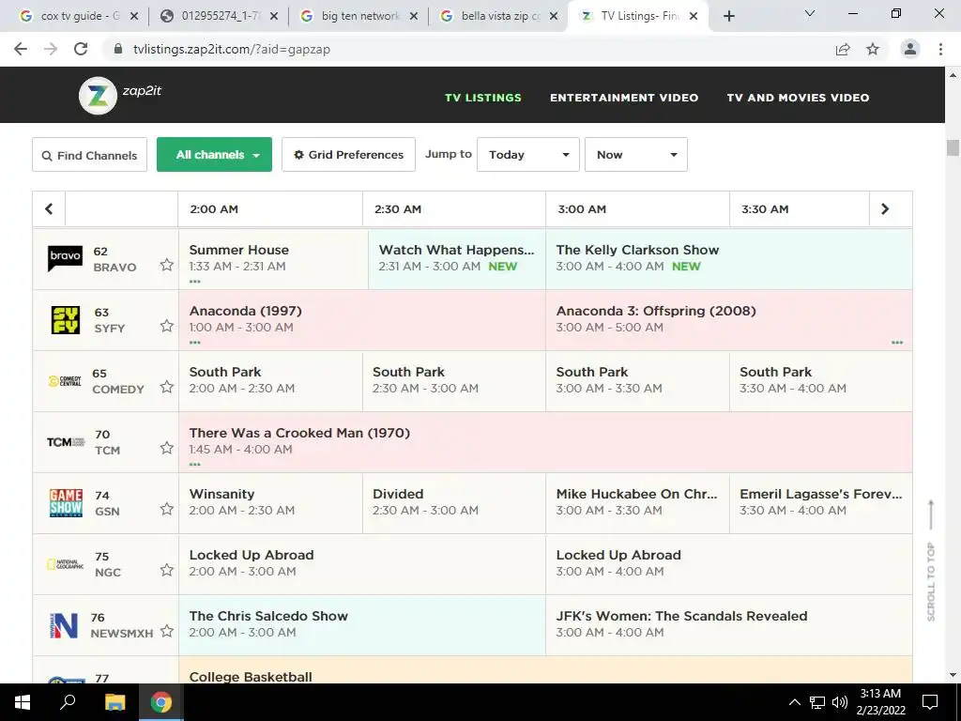The width and height of the screenshot is (961, 721).
Task: Open TV LISTINGS menu
Action: point(483,98)
